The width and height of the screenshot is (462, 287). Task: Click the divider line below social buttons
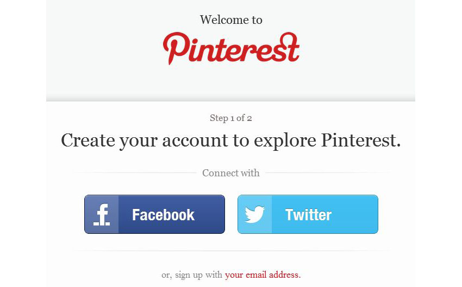tap(232, 251)
